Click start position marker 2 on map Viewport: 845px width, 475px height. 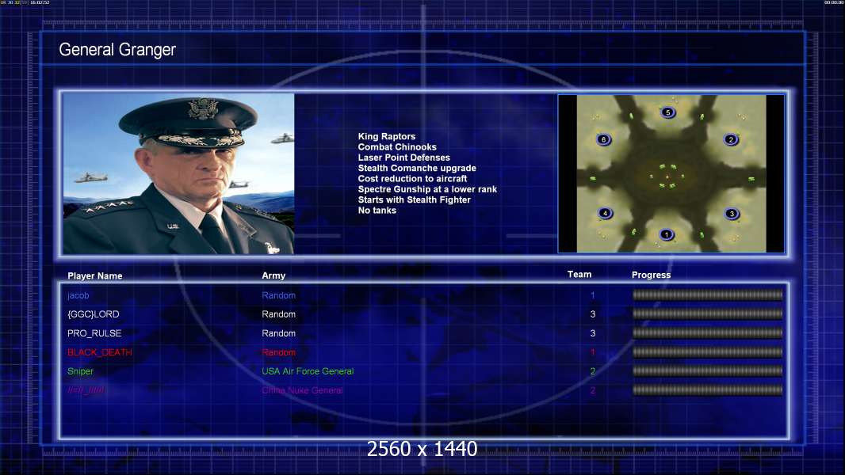tap(731, 140)
